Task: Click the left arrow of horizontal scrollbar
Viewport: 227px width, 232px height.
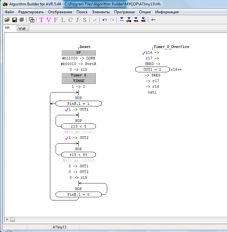Action: point(6,219)
